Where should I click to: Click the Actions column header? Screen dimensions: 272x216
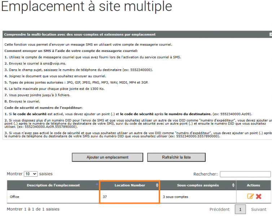click(x=254, y=185)
